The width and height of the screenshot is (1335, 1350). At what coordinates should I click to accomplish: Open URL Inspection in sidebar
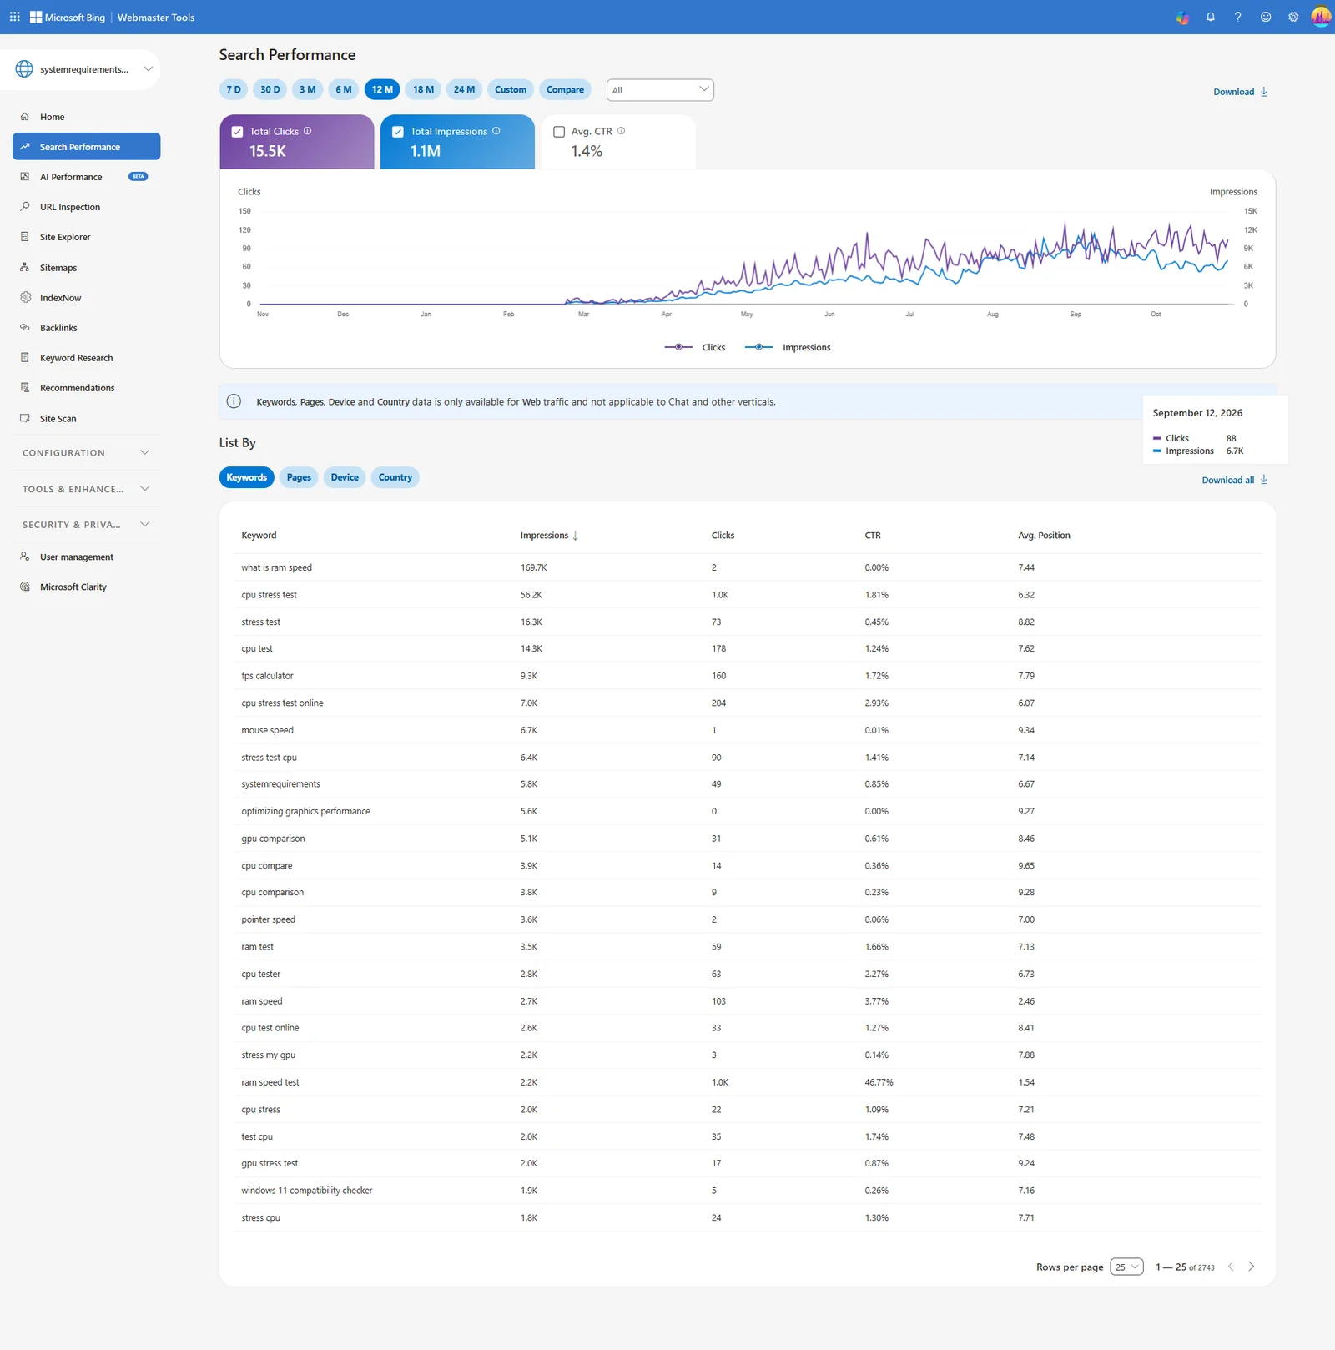click(86, 207)
